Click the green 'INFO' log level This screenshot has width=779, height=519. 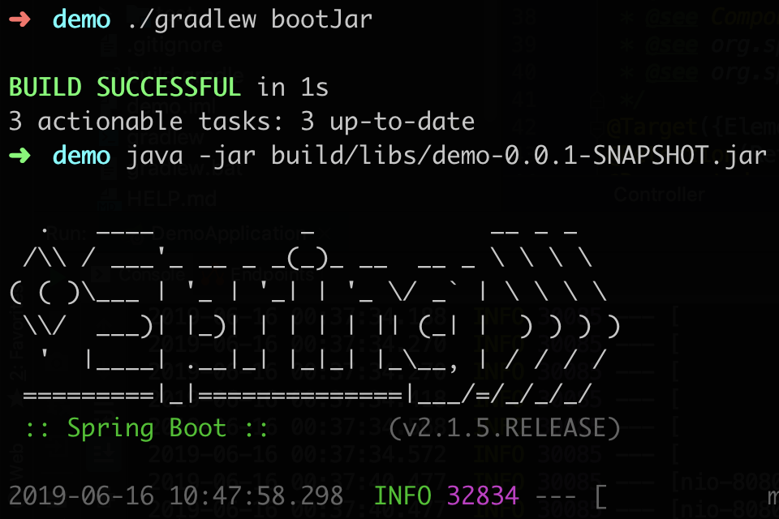(402, 495)
